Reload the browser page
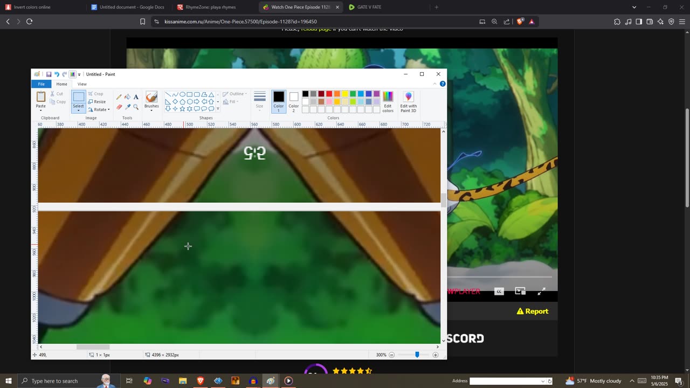Image resolution: width=690 pixels, height=388 pixels. pyautogui.click(x=30, y=22)
